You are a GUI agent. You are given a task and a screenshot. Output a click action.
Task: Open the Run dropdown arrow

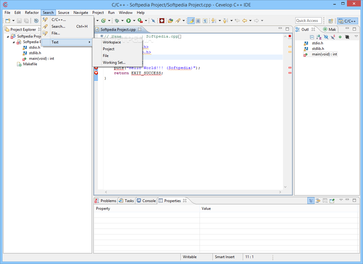coord(134,21)
